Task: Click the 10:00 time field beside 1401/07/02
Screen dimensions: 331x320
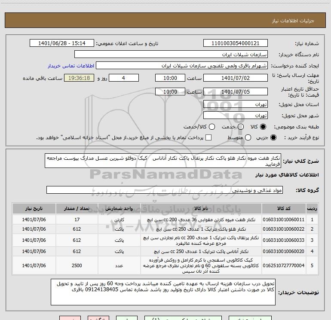Action: point(170,78)
